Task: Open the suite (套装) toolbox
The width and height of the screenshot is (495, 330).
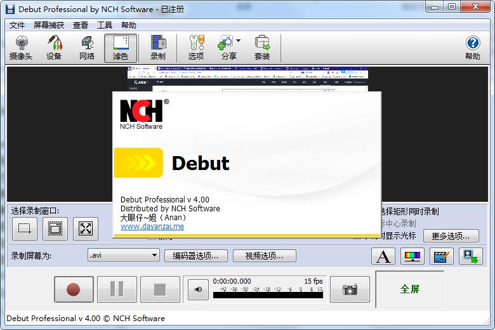Action: pos(262,48)
